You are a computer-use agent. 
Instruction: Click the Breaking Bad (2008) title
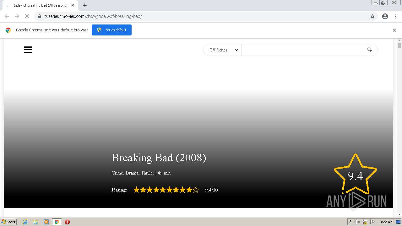(159, 158)
